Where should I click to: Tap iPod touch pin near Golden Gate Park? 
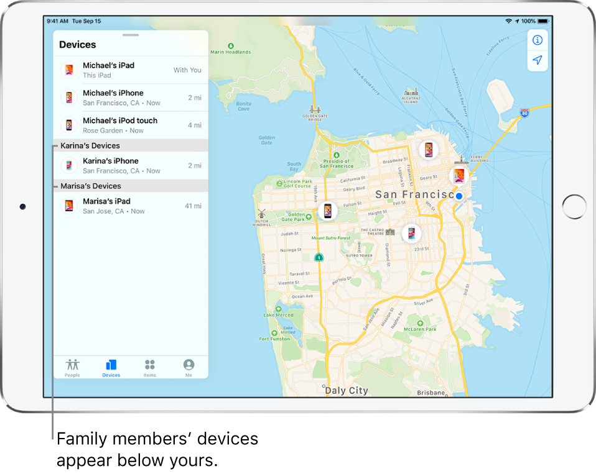(328, 211)
